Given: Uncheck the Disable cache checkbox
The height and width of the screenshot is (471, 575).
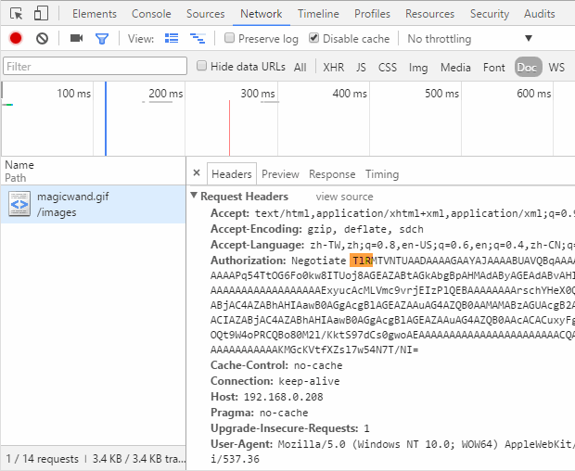Looking at the screenshot, I should 314,39.
